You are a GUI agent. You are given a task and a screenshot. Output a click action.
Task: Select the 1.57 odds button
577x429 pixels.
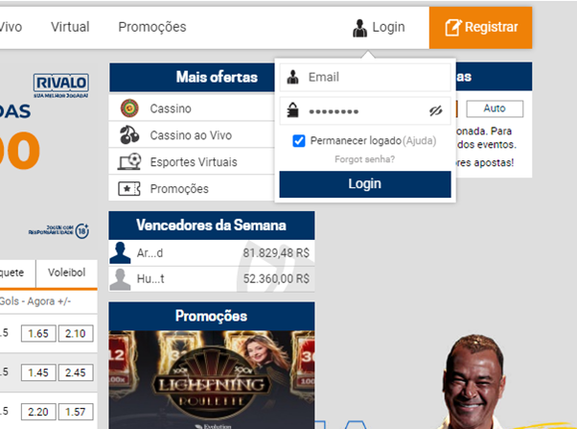coord(76,412)
